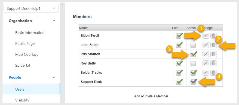239x105 pixels.
Task: Click the pencil icon for Spider Tracks
Action: coord(206,73)
